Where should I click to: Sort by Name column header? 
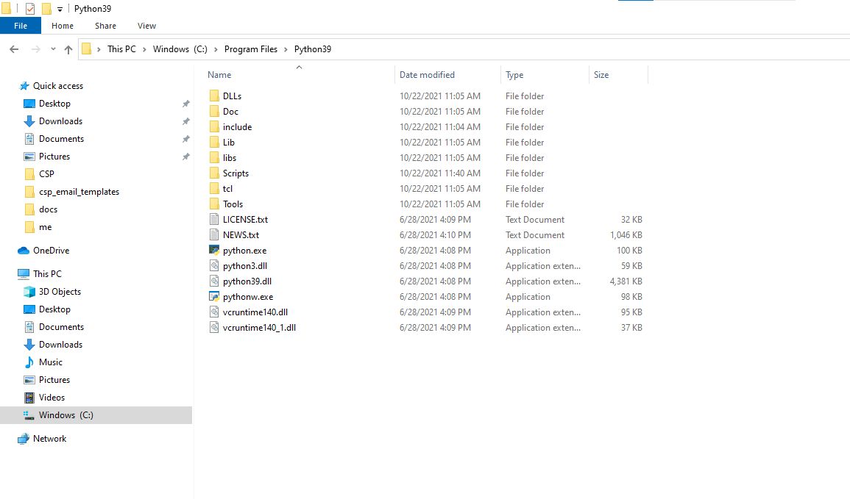pos(219,75)
